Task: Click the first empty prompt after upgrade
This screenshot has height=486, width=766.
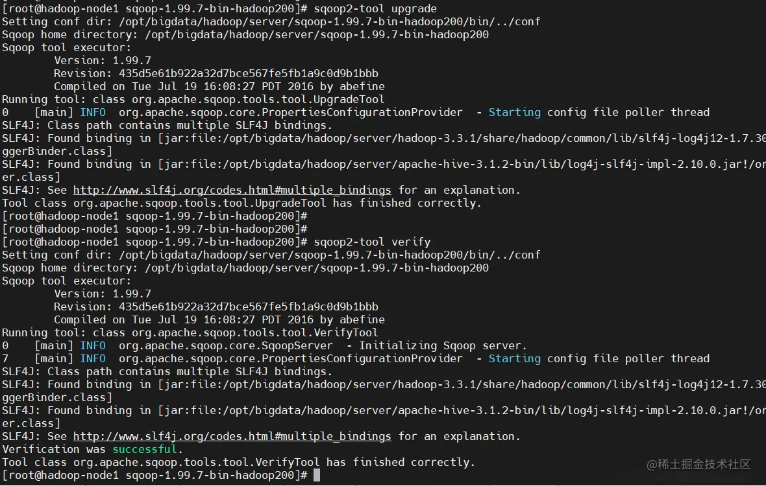Action: (154, 216)
